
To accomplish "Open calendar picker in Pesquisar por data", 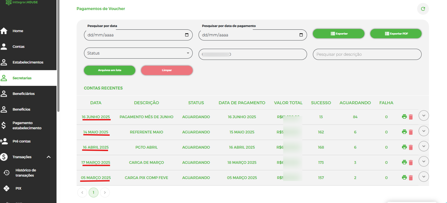I will tap(187, 35).
